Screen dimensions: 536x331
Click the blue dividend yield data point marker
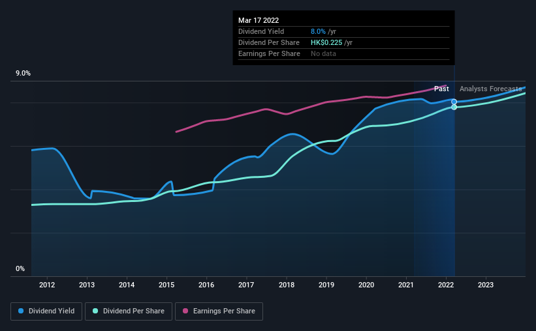[x=454, y=102]
